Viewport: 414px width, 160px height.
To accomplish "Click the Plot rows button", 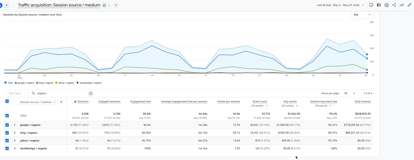I will click(x=15, y=93).
